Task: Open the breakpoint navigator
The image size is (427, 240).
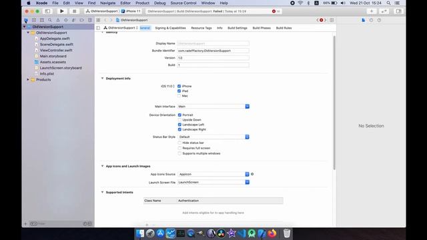Action: [81, 20]
